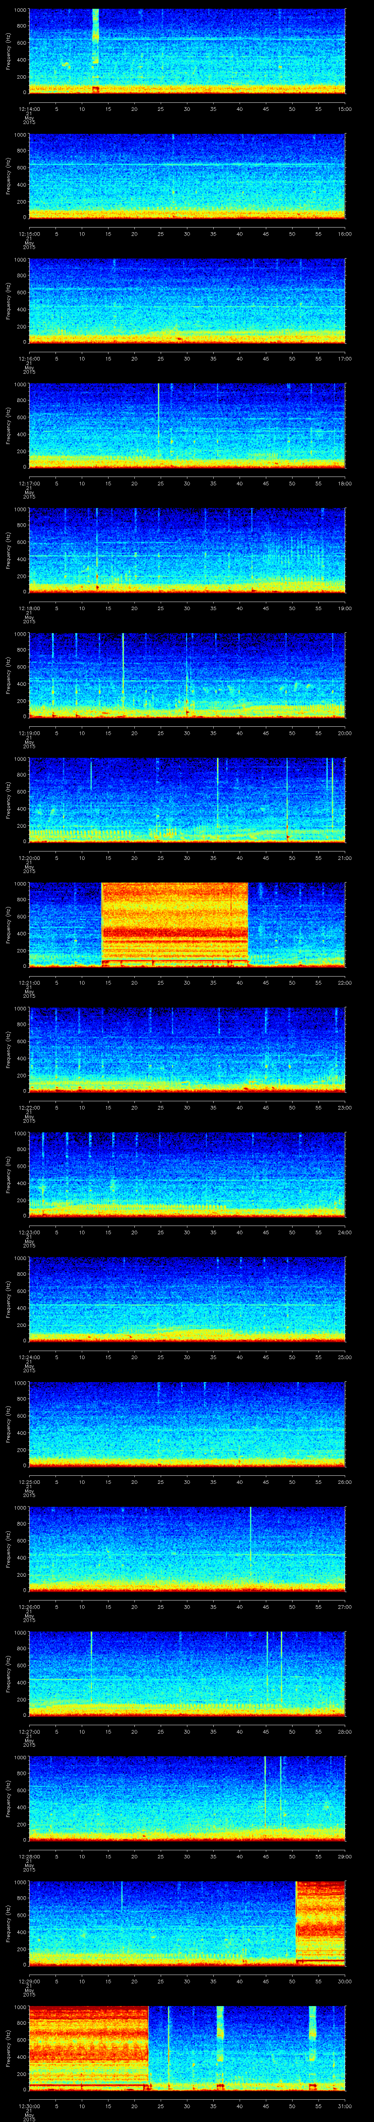Click the spectrogram panel starting at 12:20:00
This screenshot has height=2122, width=374.
pos(187,800)
